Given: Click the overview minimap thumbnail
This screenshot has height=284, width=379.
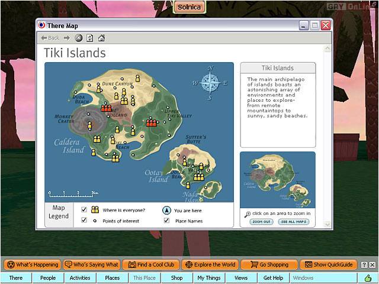Looking at the screenshot, I should (278, 180).
